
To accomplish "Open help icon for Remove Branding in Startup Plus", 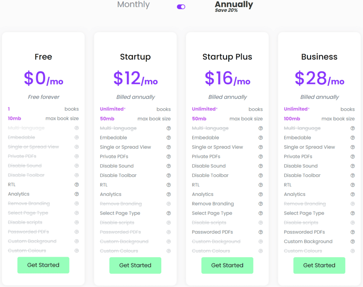I will coord(261,204).
